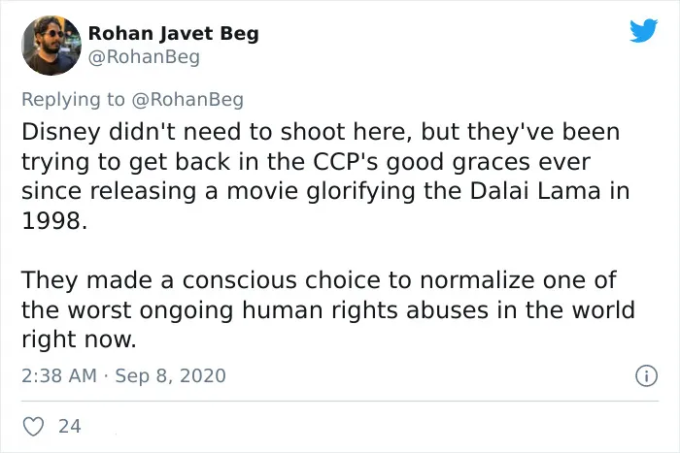Click the word 'glorifying' in the tweet
This screenshot has width=680, height=453.
[360, 192]
